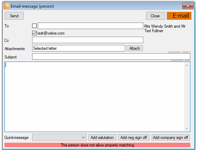The height and width of the screenshot is (152, 197).
Task: Click Add company sign off button
Action: (171, 137)
